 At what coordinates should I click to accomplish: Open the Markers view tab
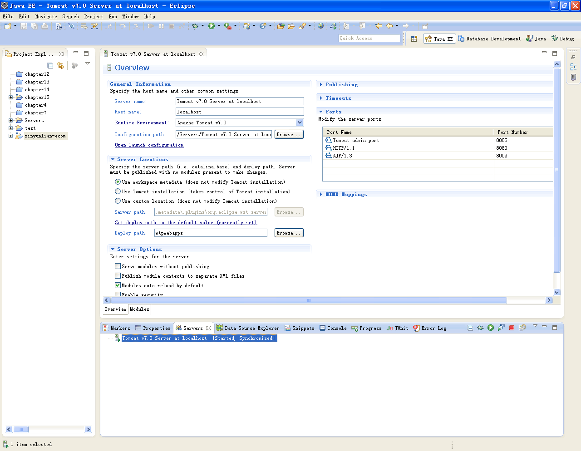point(116,328)
